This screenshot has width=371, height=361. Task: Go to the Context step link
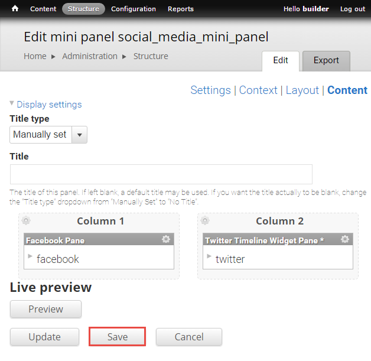click(258, 90)
